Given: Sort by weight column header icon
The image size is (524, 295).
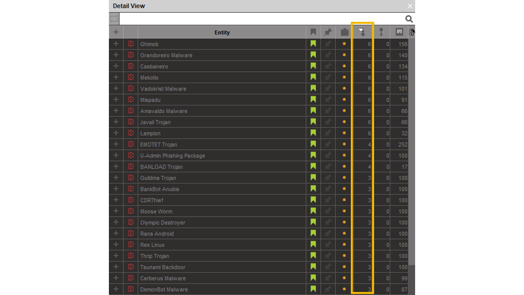Looking at the screenshot, I should [x=399, y=32].
